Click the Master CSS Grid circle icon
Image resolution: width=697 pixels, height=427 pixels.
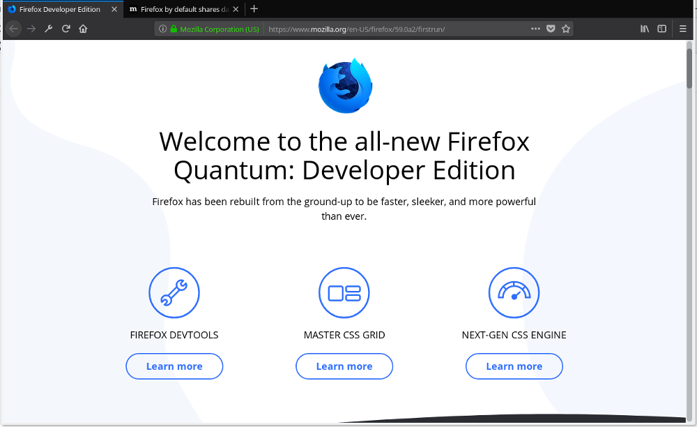click(344, 292)
